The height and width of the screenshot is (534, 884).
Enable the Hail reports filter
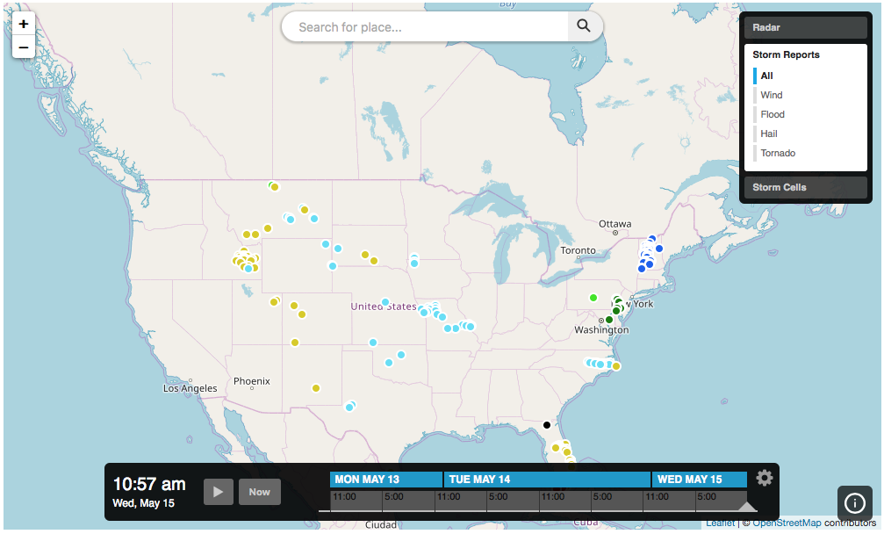coord(770,133)
